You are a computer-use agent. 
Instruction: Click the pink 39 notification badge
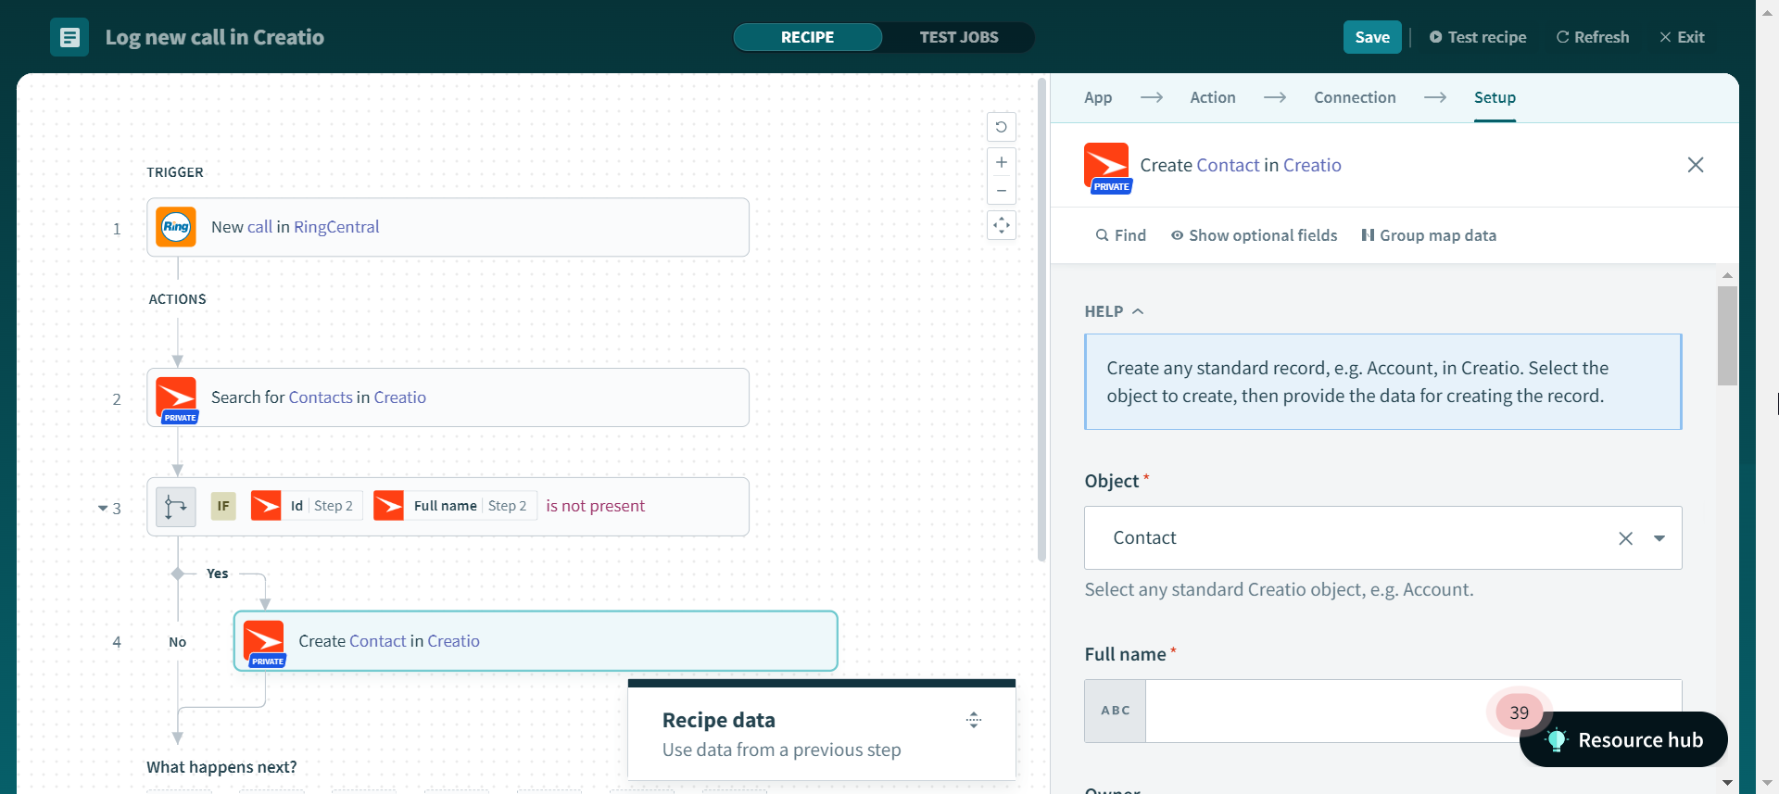(1520, 712)
